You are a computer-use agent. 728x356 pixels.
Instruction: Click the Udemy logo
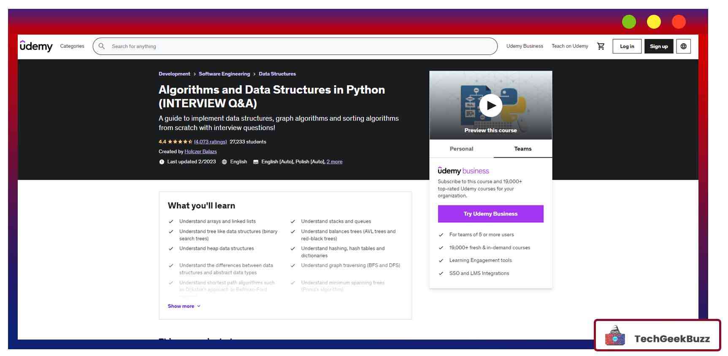tap(36, 46)
